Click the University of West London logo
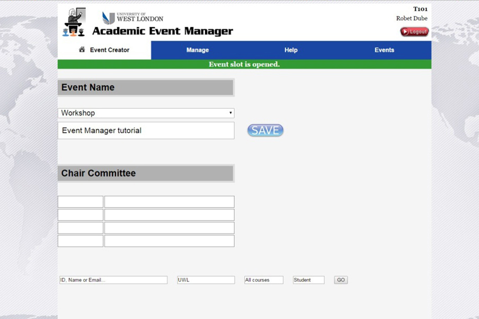479x319 pixels. point(132,18)
